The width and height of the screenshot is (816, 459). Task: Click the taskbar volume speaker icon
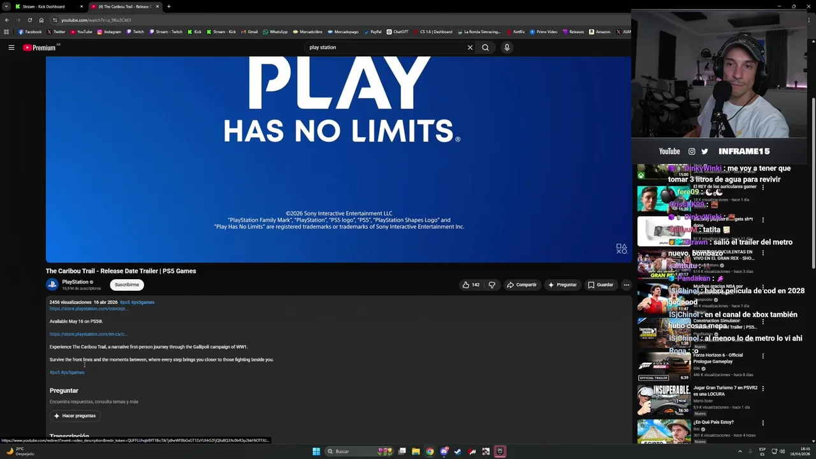pos(782,451)
